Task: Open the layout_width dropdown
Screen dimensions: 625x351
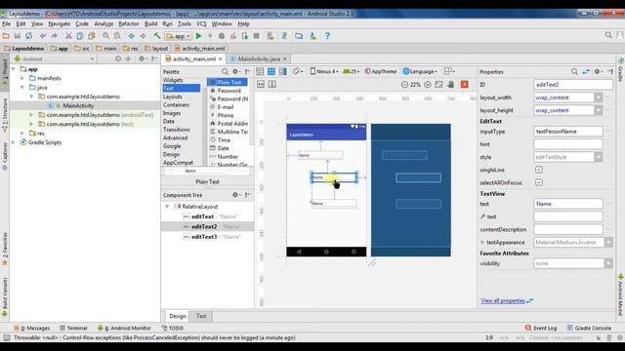Action: click(599, 97)
